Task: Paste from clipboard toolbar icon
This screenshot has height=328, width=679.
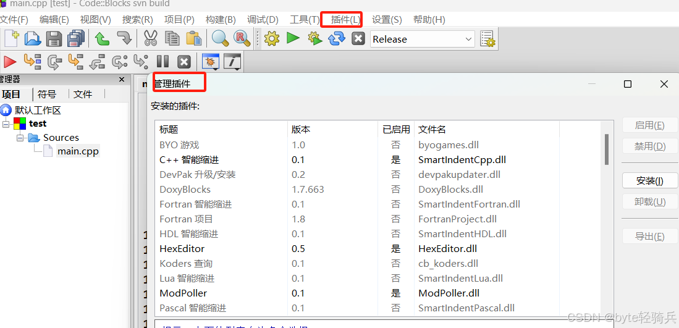Action: 194,39
